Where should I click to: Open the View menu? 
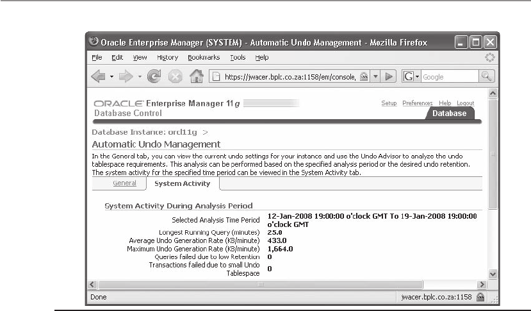140,57
